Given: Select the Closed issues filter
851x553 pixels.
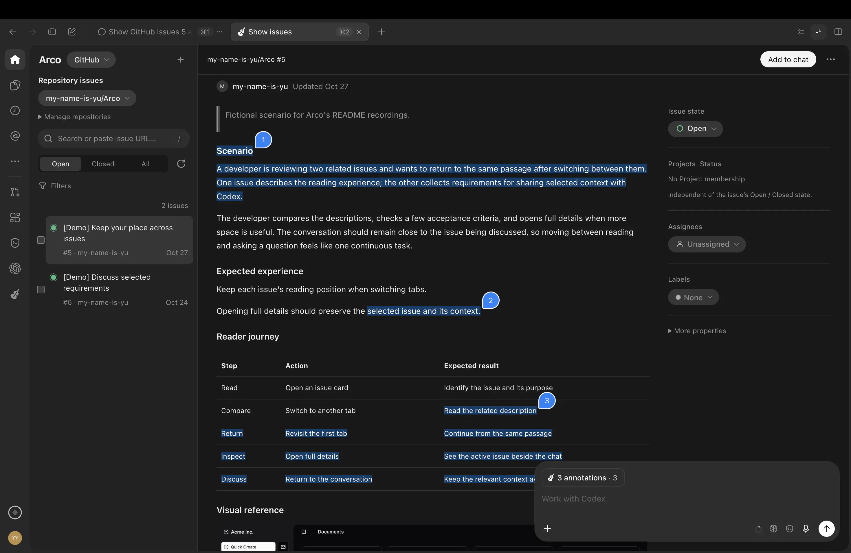Looking at the screenshot, I should click(x=103, y=164).
